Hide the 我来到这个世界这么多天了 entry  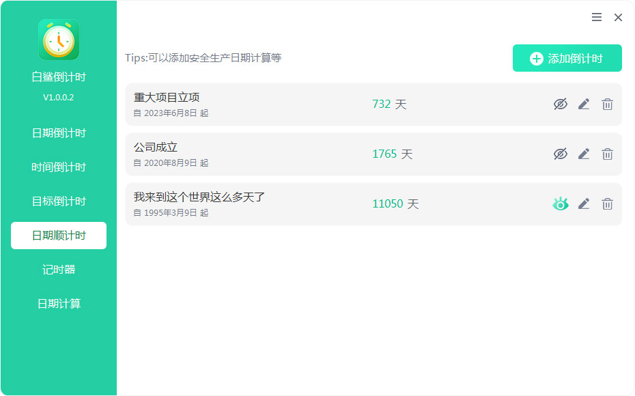[561, 203]
